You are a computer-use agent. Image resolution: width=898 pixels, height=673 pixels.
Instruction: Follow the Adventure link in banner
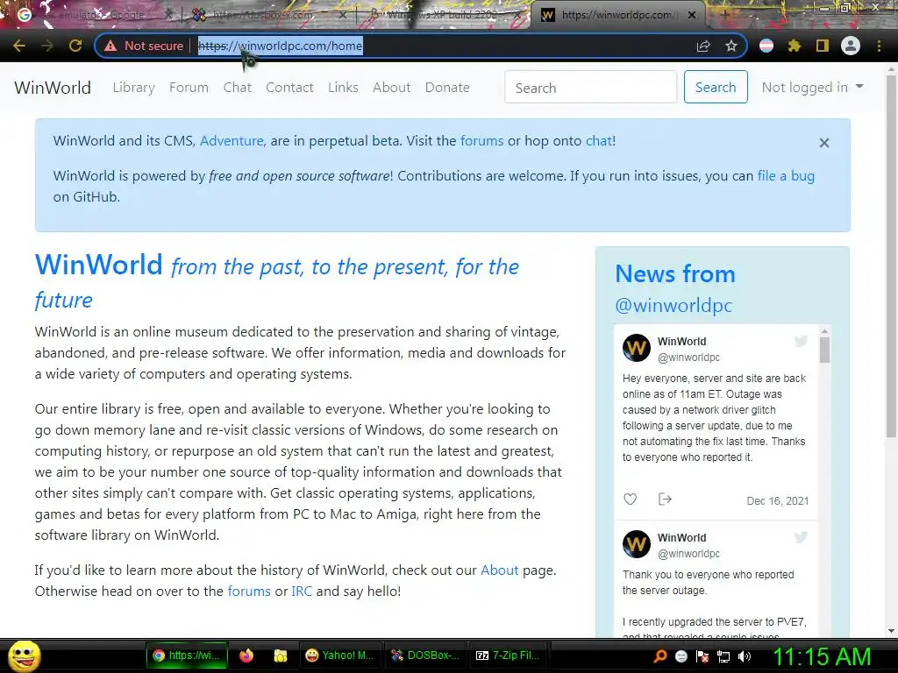point(232,141)
